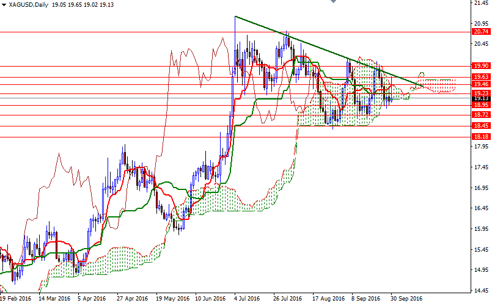492x303 pixels.
Task: Click the 8 Sep 2016 date label
Action: [365, 298]
